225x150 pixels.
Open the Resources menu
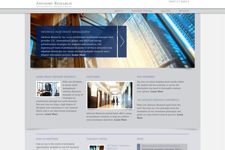184,11
